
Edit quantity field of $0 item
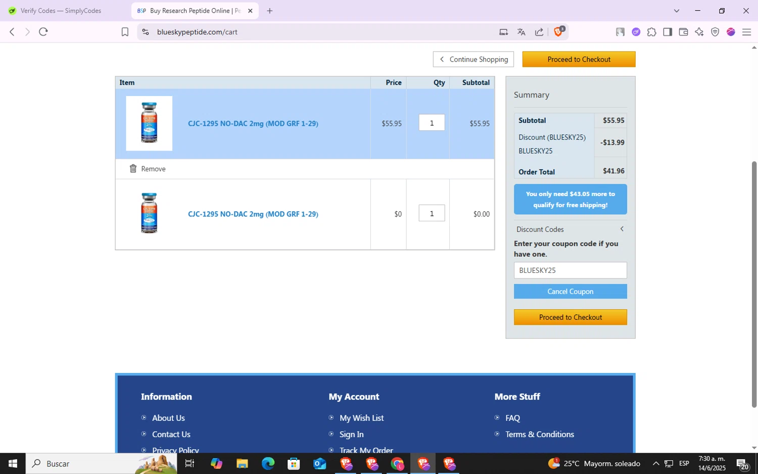click(432, 213)
